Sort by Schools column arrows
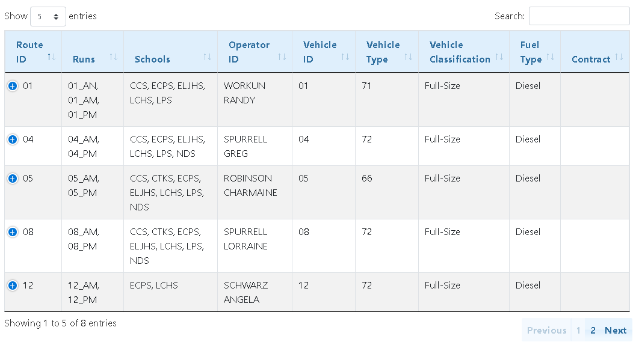Image resolution: width=636 pixels, height=345 pixels. click(207, 57)
